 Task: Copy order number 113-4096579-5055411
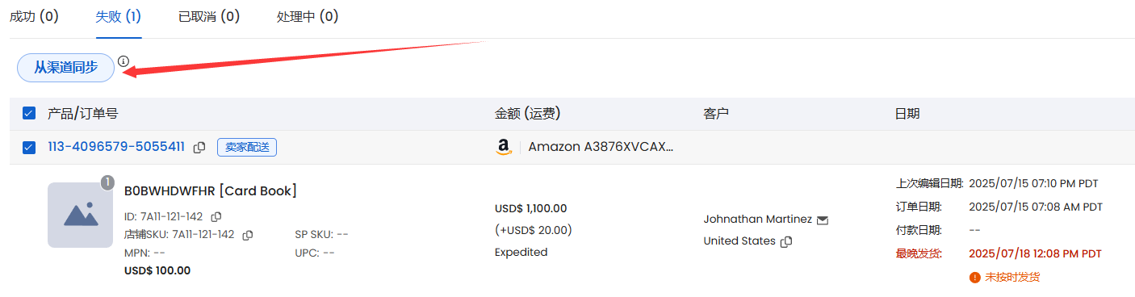(x=199, y=147)
